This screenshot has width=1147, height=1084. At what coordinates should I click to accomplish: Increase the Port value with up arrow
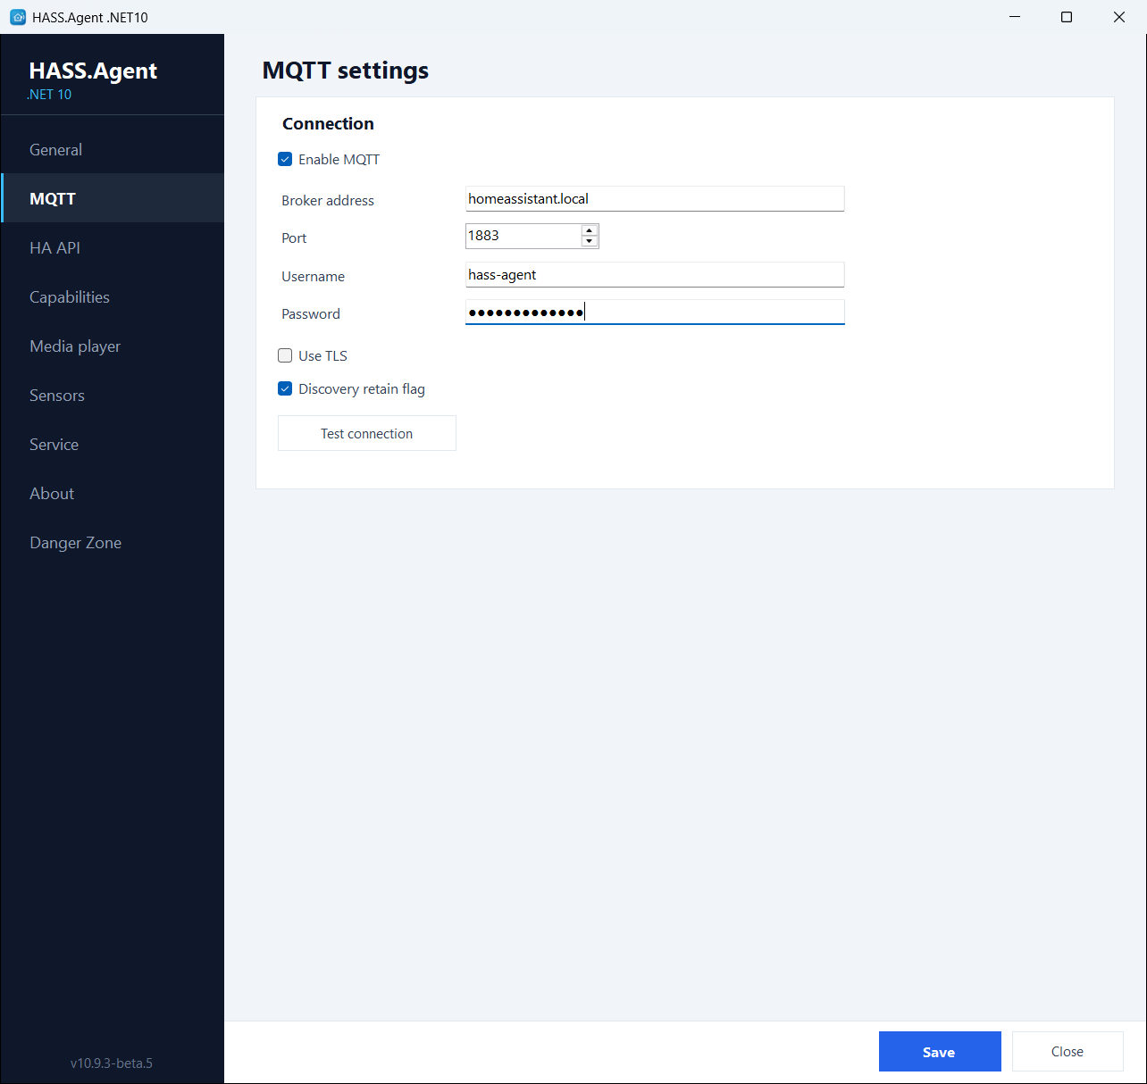tap(589, 230)
